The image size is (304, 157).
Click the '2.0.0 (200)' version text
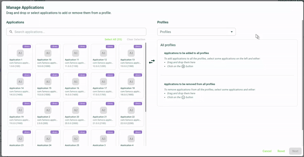pyautogui.click(x=42, y=123)
